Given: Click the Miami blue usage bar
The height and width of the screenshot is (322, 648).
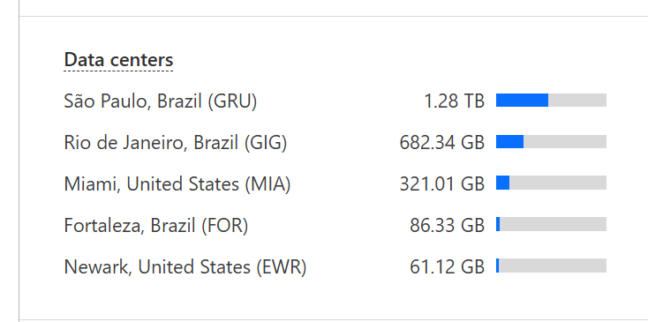Looking at the screenshot, I should 503,183.
